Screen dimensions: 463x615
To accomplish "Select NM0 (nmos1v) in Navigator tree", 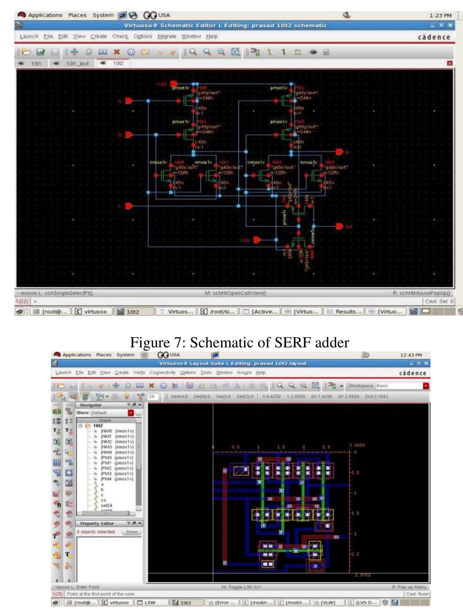I will pos(117,431).
